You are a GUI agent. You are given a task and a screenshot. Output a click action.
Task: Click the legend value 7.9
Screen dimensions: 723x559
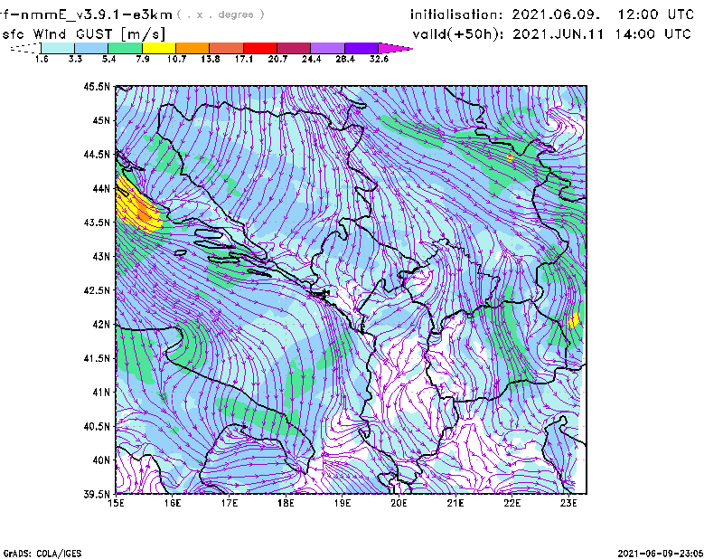pyautogui.click(x=143, y=59)
